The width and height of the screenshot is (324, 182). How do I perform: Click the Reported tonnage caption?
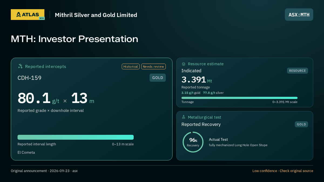tap(195, 87)
